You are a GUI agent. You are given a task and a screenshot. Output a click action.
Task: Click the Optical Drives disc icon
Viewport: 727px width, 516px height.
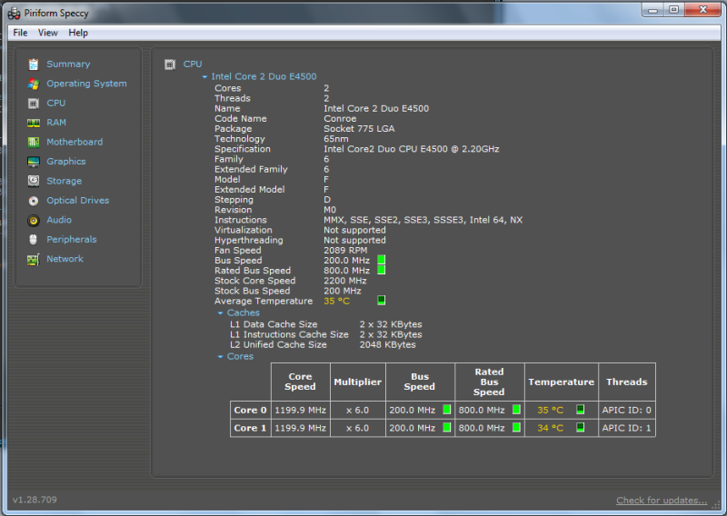[x=34, y=201]
